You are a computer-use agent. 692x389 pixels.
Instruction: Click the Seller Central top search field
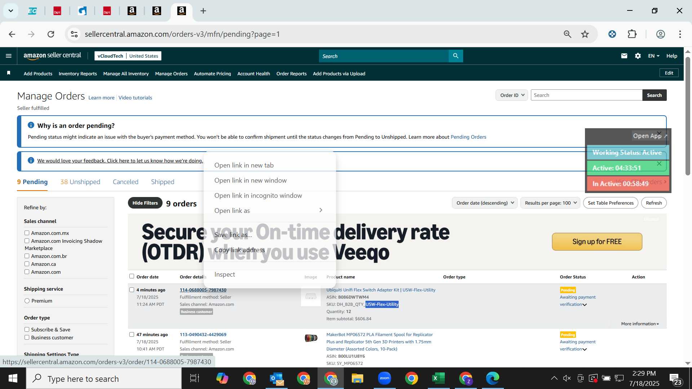coord(384,56)
